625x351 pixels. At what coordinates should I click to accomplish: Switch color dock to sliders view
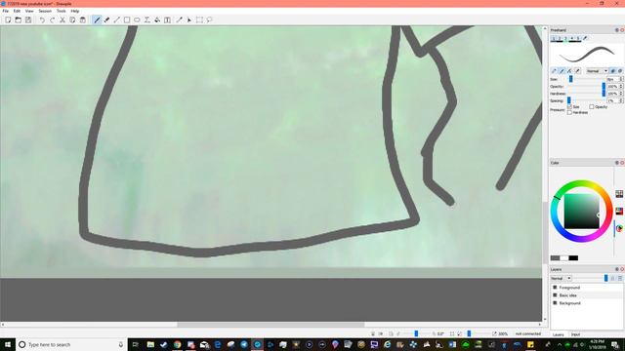(619, 211)
